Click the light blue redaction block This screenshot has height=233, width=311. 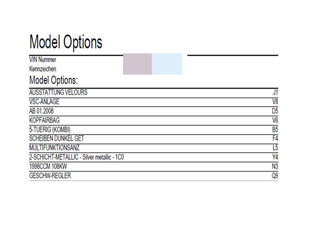(x=167, y=64)
